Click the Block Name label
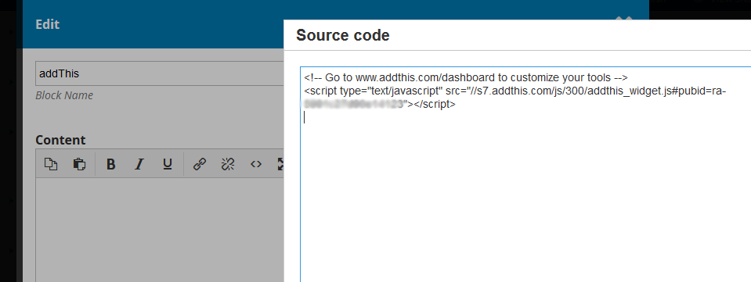Viewport: 751px width, 282px height. tap(64, 95)
